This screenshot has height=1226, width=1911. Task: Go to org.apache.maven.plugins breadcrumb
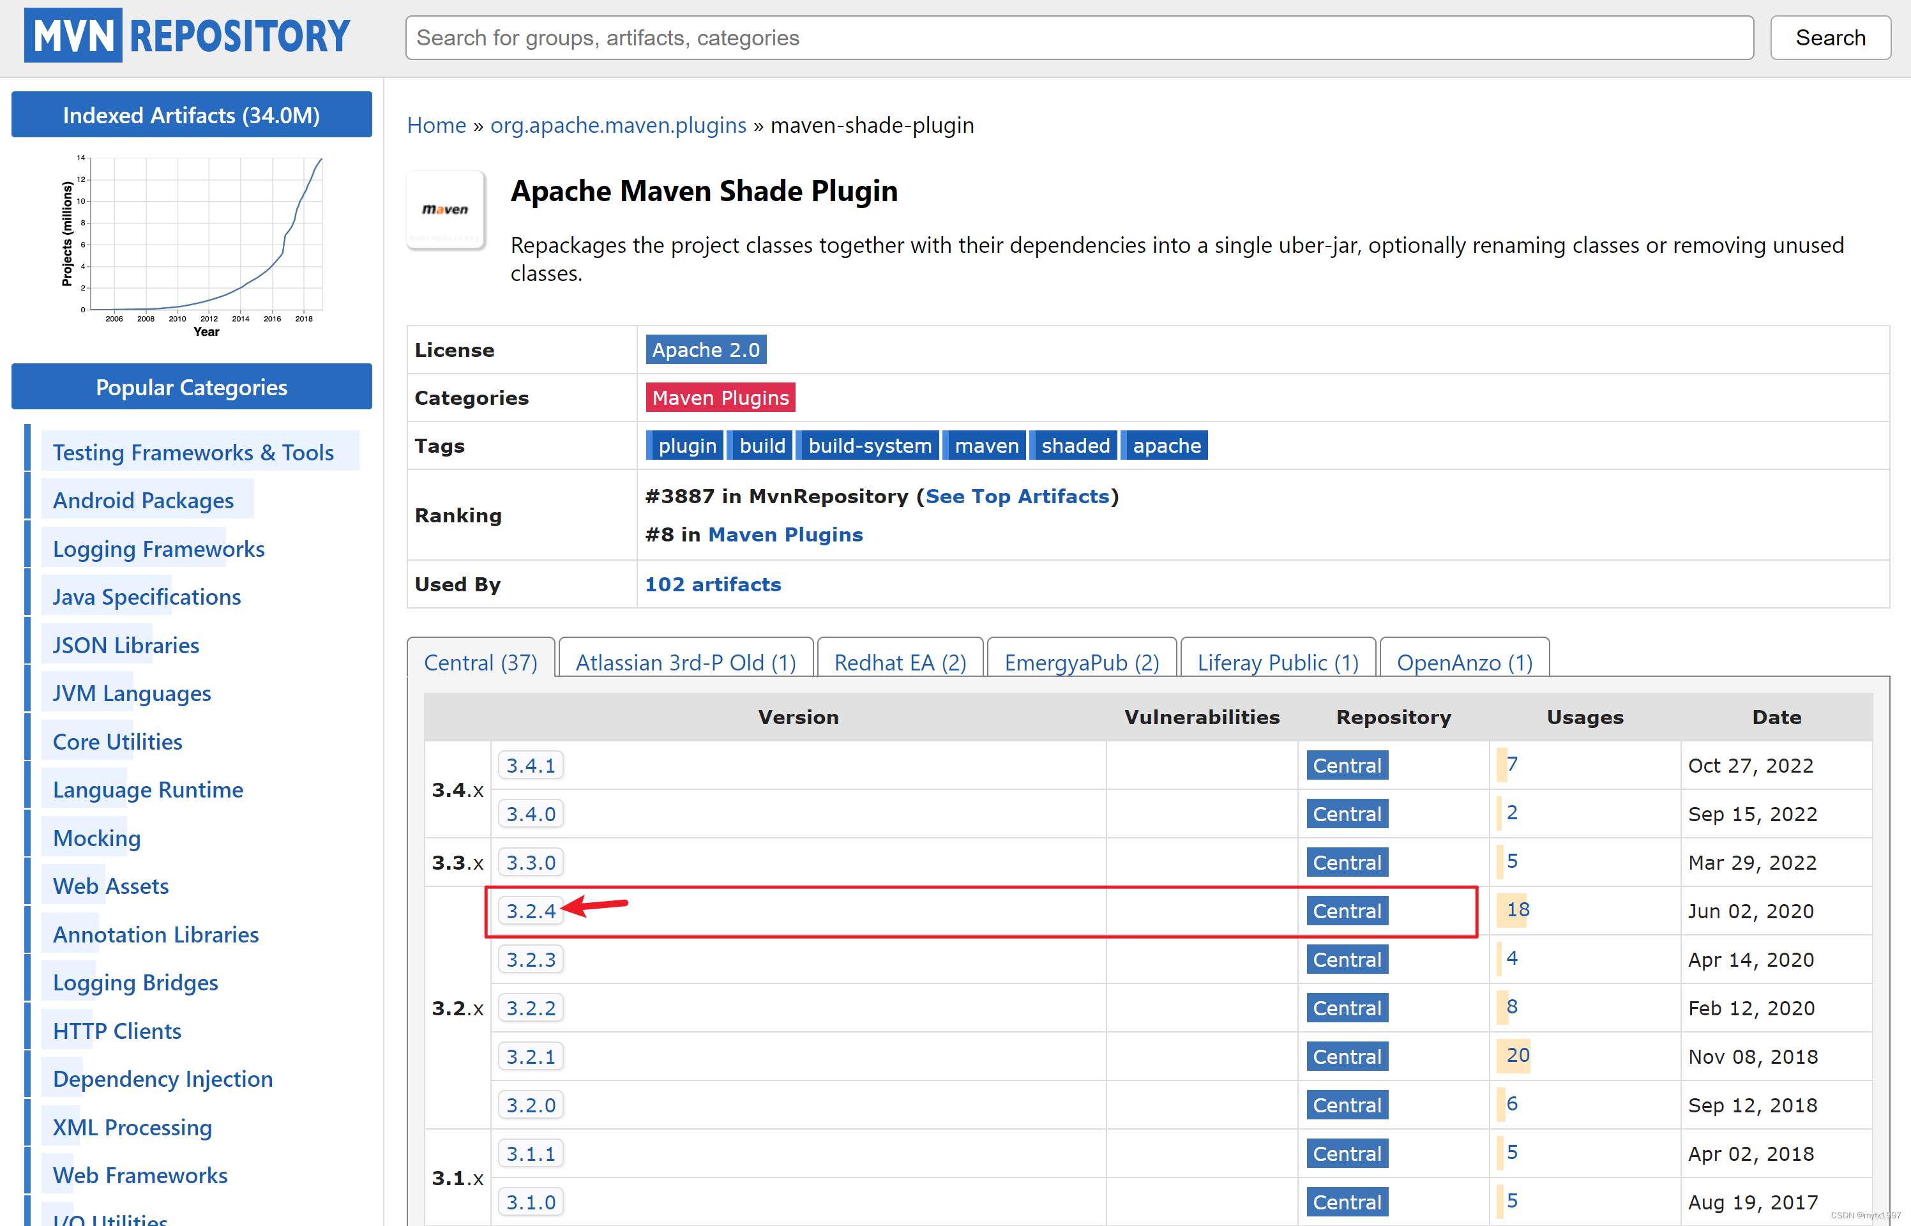(617, 125)
